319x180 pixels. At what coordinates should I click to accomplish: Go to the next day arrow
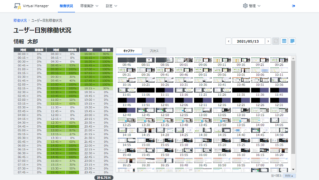(x=268, y=41)
